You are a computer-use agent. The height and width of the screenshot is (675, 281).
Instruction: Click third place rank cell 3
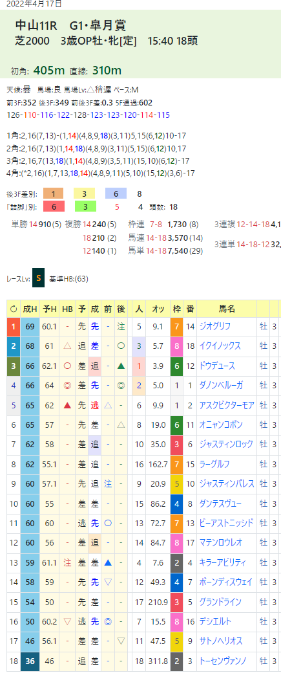point(14,366)
